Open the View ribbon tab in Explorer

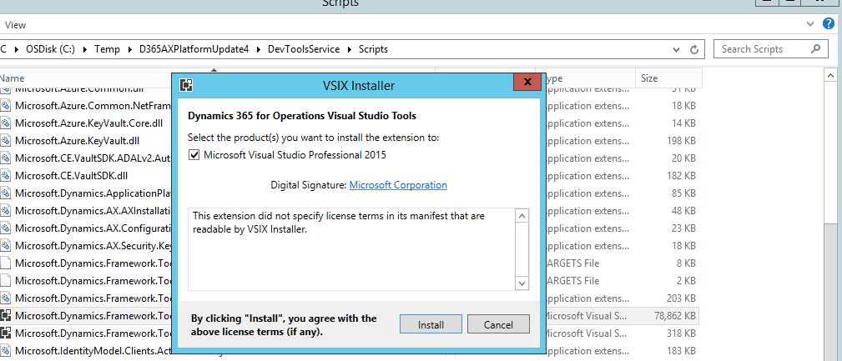[16, 25]
